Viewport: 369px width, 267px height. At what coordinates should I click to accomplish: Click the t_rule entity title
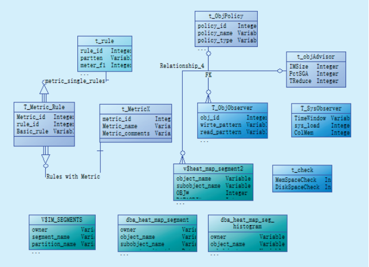click(104, 41)
